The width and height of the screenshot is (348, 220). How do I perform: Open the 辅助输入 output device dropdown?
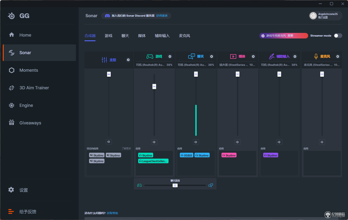point(279,65)
